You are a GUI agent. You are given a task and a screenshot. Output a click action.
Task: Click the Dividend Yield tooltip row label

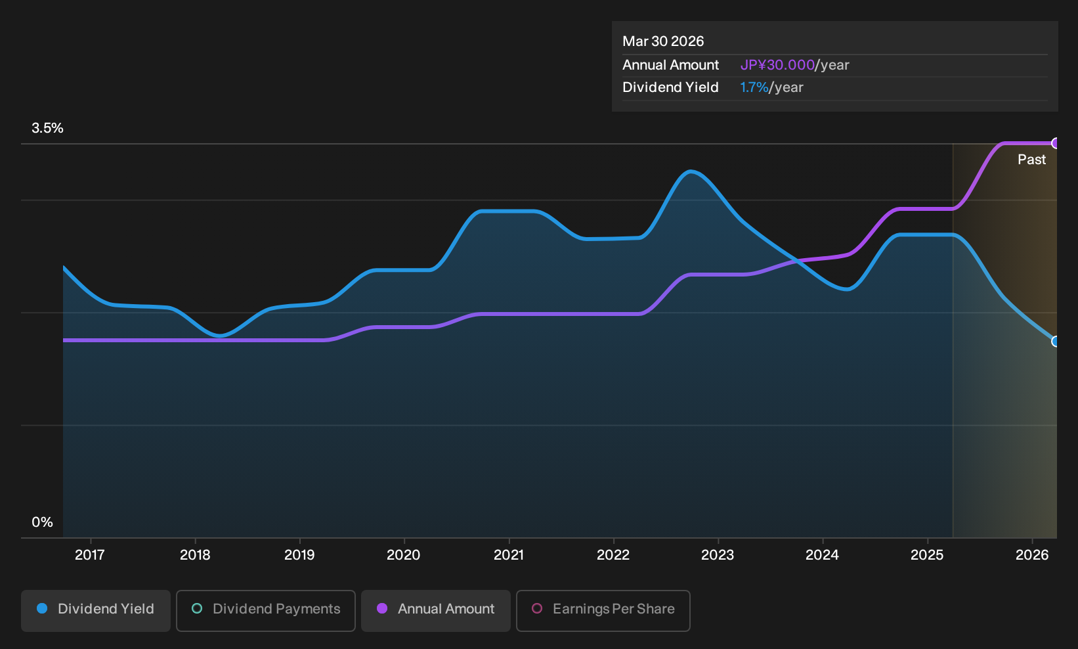(x=670, y=87)
